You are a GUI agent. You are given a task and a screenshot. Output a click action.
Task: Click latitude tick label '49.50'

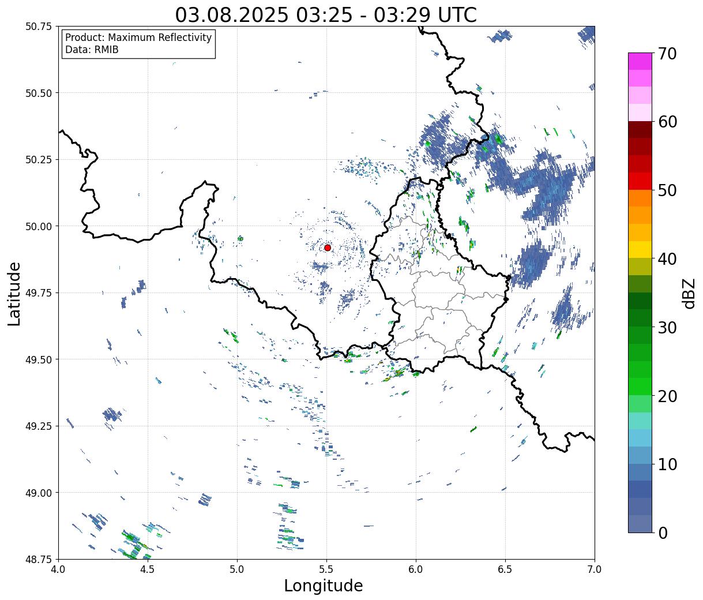(39, 359)
